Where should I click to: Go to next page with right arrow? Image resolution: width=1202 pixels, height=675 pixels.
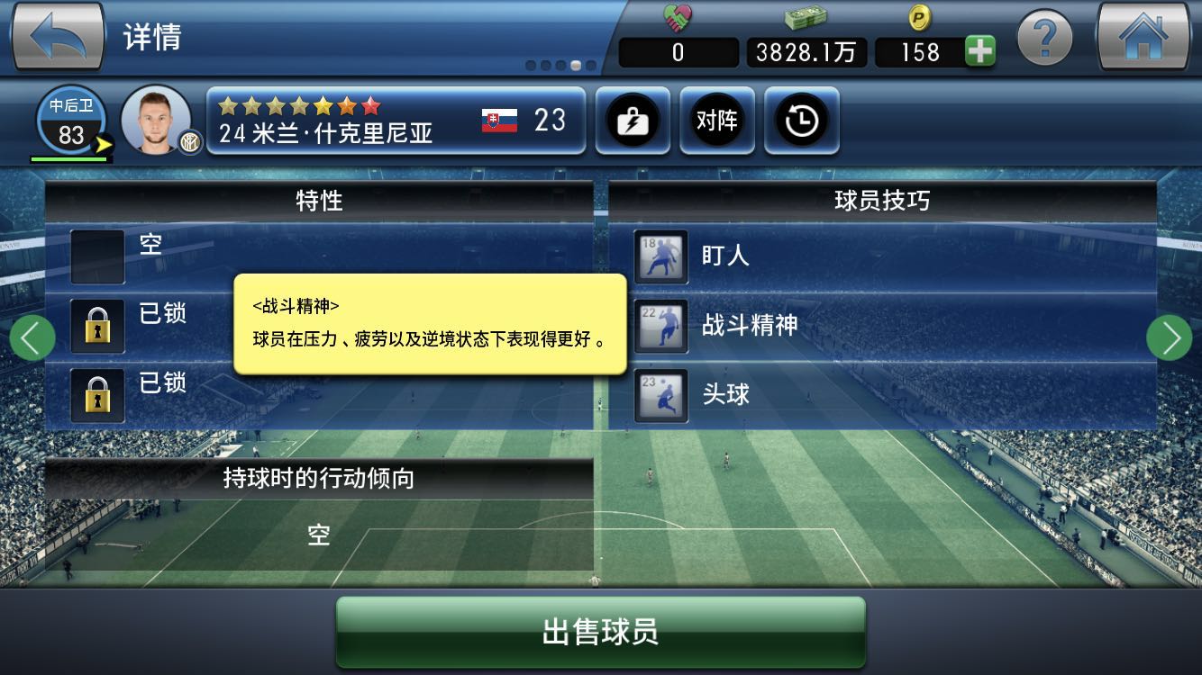[1170, 337]
